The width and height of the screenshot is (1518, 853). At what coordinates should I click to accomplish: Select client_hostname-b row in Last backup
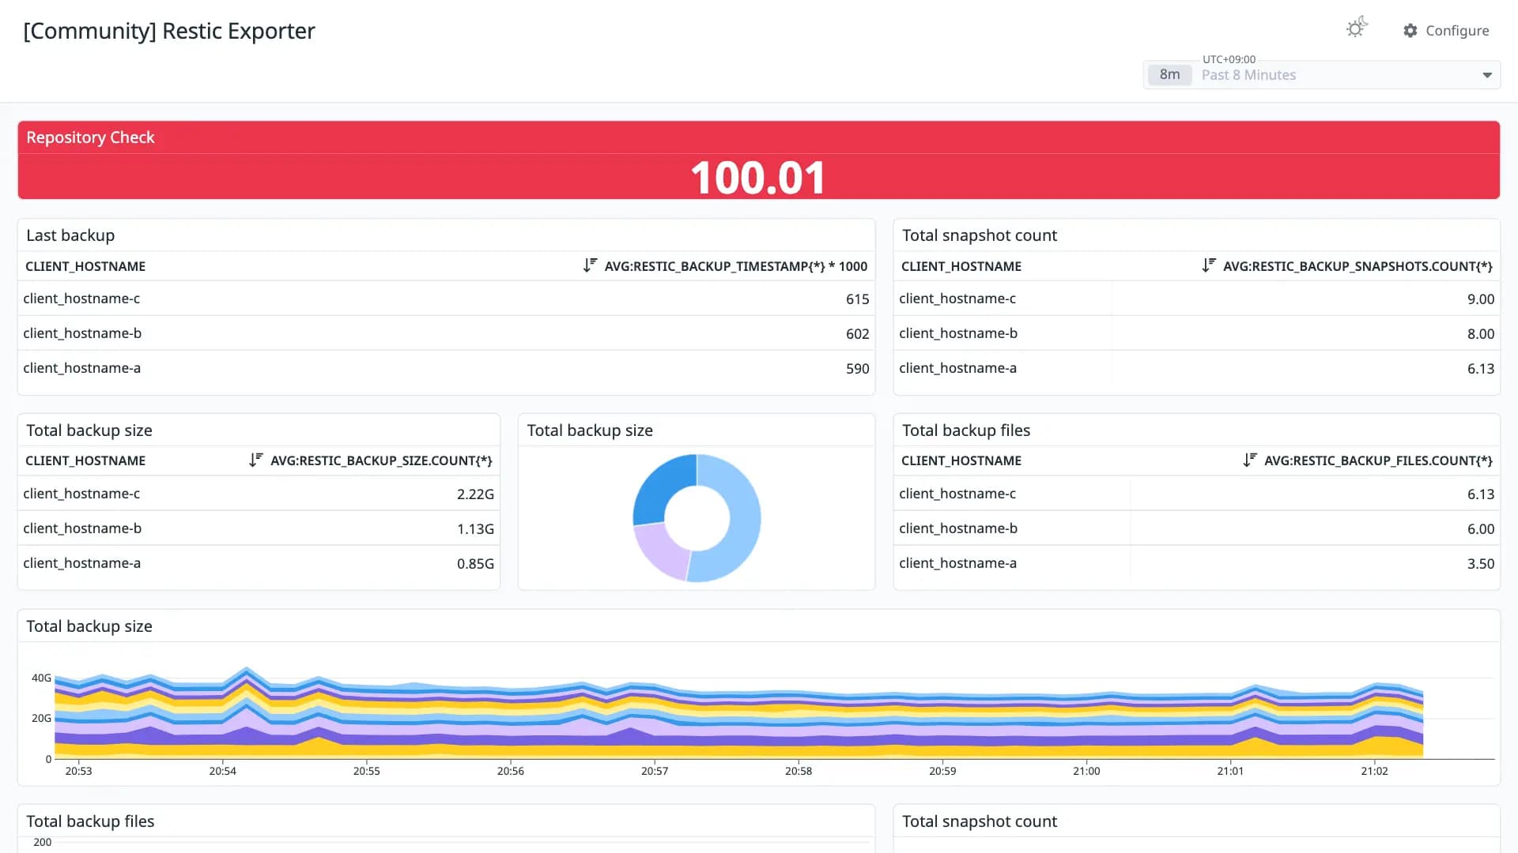446,333
